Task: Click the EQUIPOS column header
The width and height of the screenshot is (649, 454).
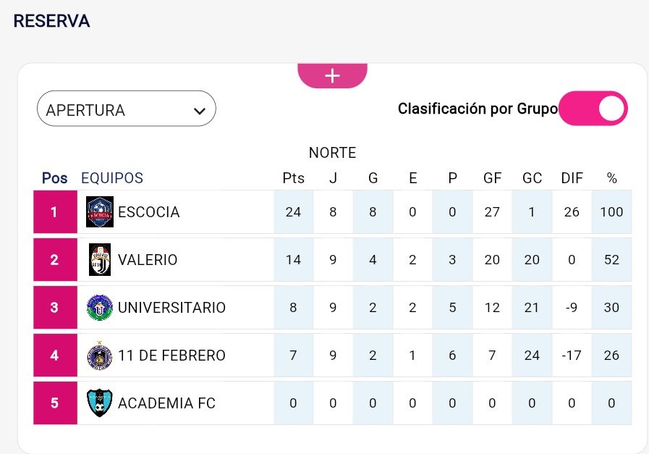Action: click(x=112, y=178)
